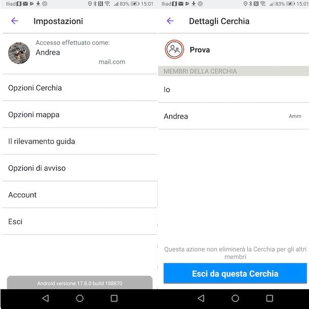Tap recent apps square on left phone
The height and width of the screenshot is (309, 309).
click(114, 298)
